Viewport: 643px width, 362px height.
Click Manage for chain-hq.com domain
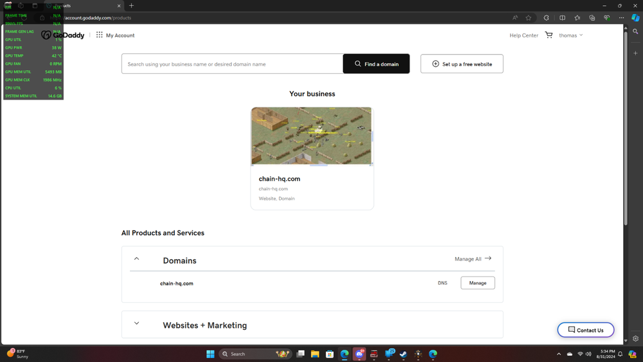coord(478,283)
